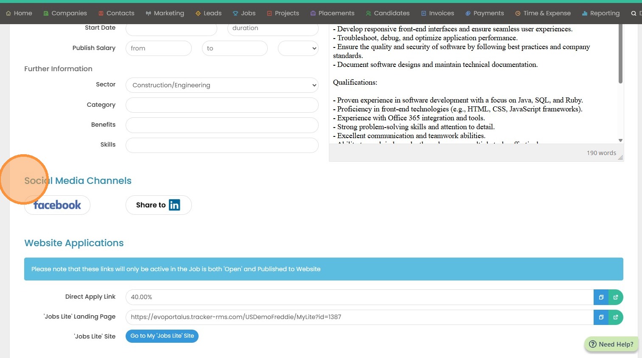642x358 pixels.
Task: Click the description scroll down arrow
Action: click(x=620, y=140)
